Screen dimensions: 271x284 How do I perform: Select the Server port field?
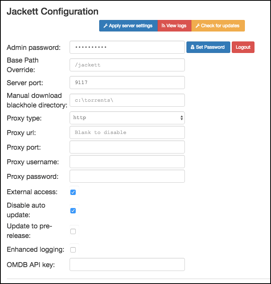127,83
